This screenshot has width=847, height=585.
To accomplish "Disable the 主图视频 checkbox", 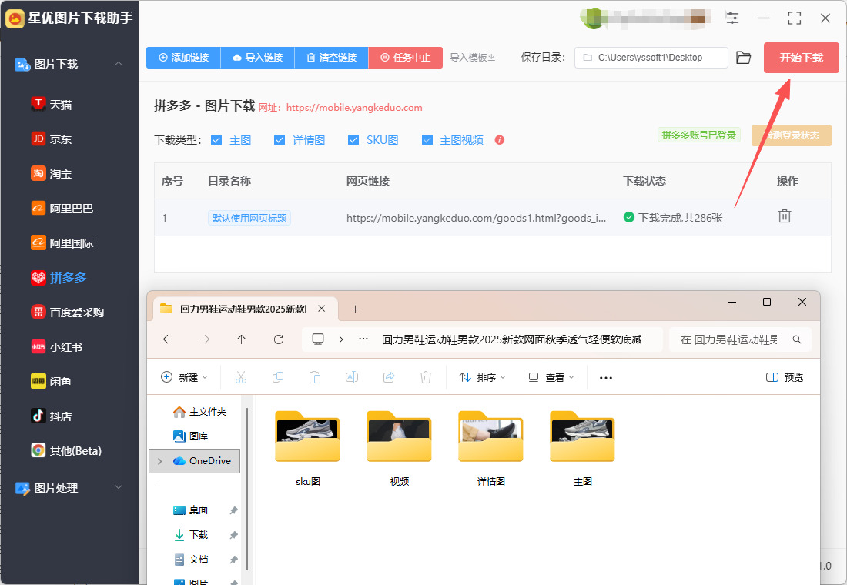I will (x=427, y=140).
